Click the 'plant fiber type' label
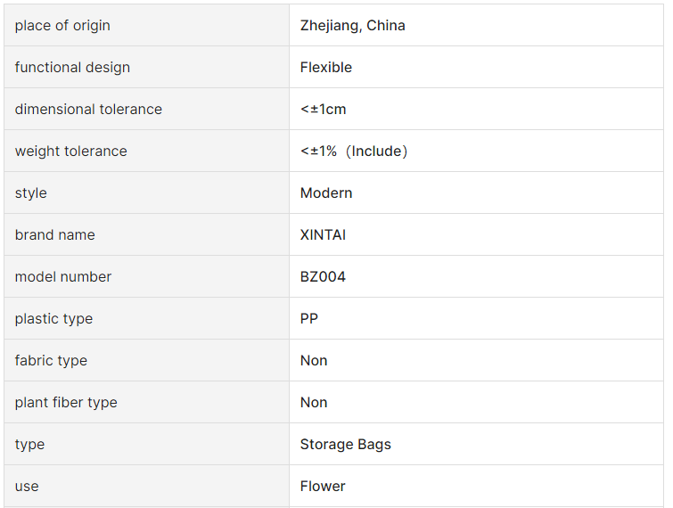The width and height of the screenshot is (673, 508). pos(66,403)
